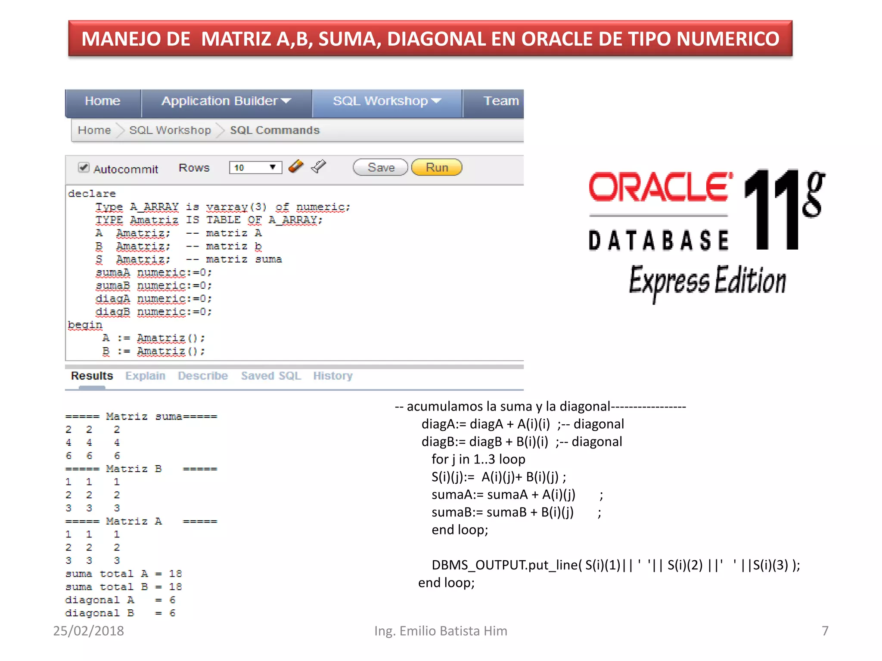
Task: Run the SQL command
Action: [x=437, y=167]
